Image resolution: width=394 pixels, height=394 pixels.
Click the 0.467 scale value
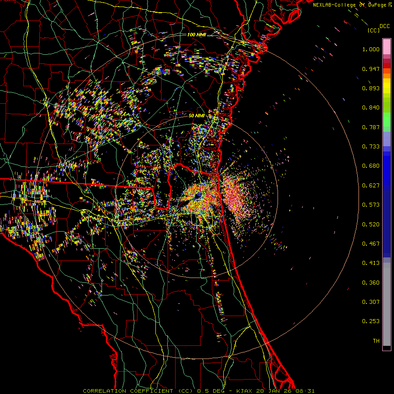(371, 244)
